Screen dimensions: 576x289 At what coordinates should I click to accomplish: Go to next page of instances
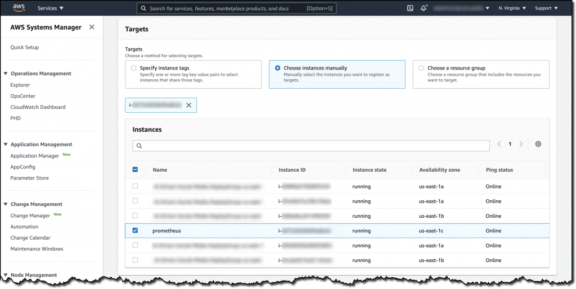click(521, 144)
